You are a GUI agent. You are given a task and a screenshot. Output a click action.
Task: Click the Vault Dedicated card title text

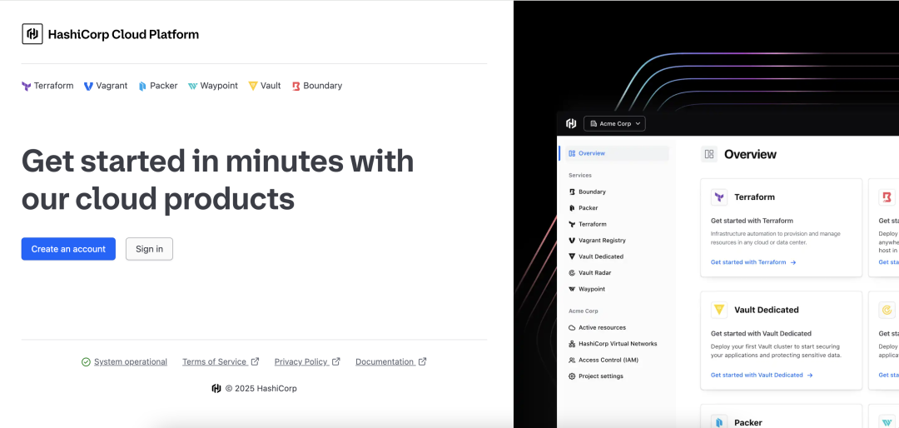(767, 310)
